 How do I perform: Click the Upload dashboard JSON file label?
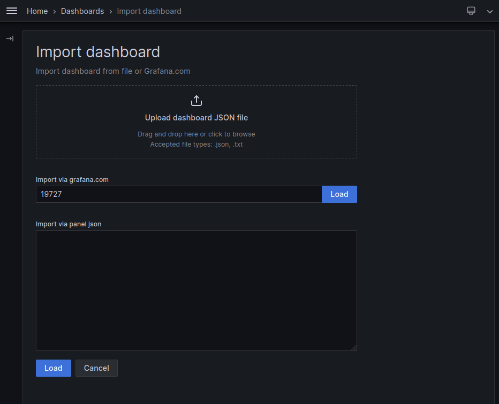click(x=196, y=117)
